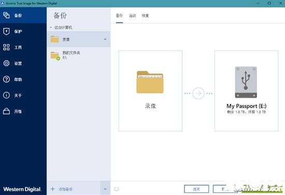
Task: Open the 工具 grid icon in the sidebar
Action: click(6, 47)
